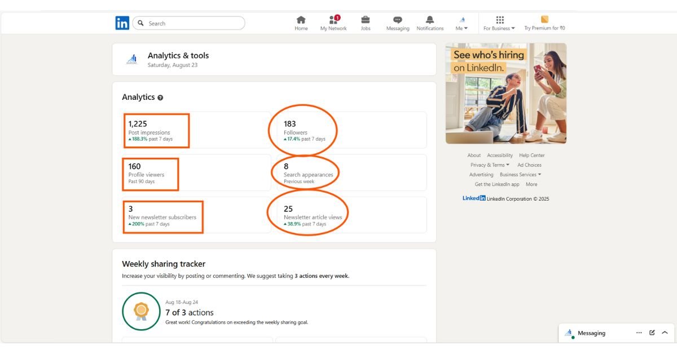
Task: Click the profile avatar in Messaging bar
Action: point(569,333)
